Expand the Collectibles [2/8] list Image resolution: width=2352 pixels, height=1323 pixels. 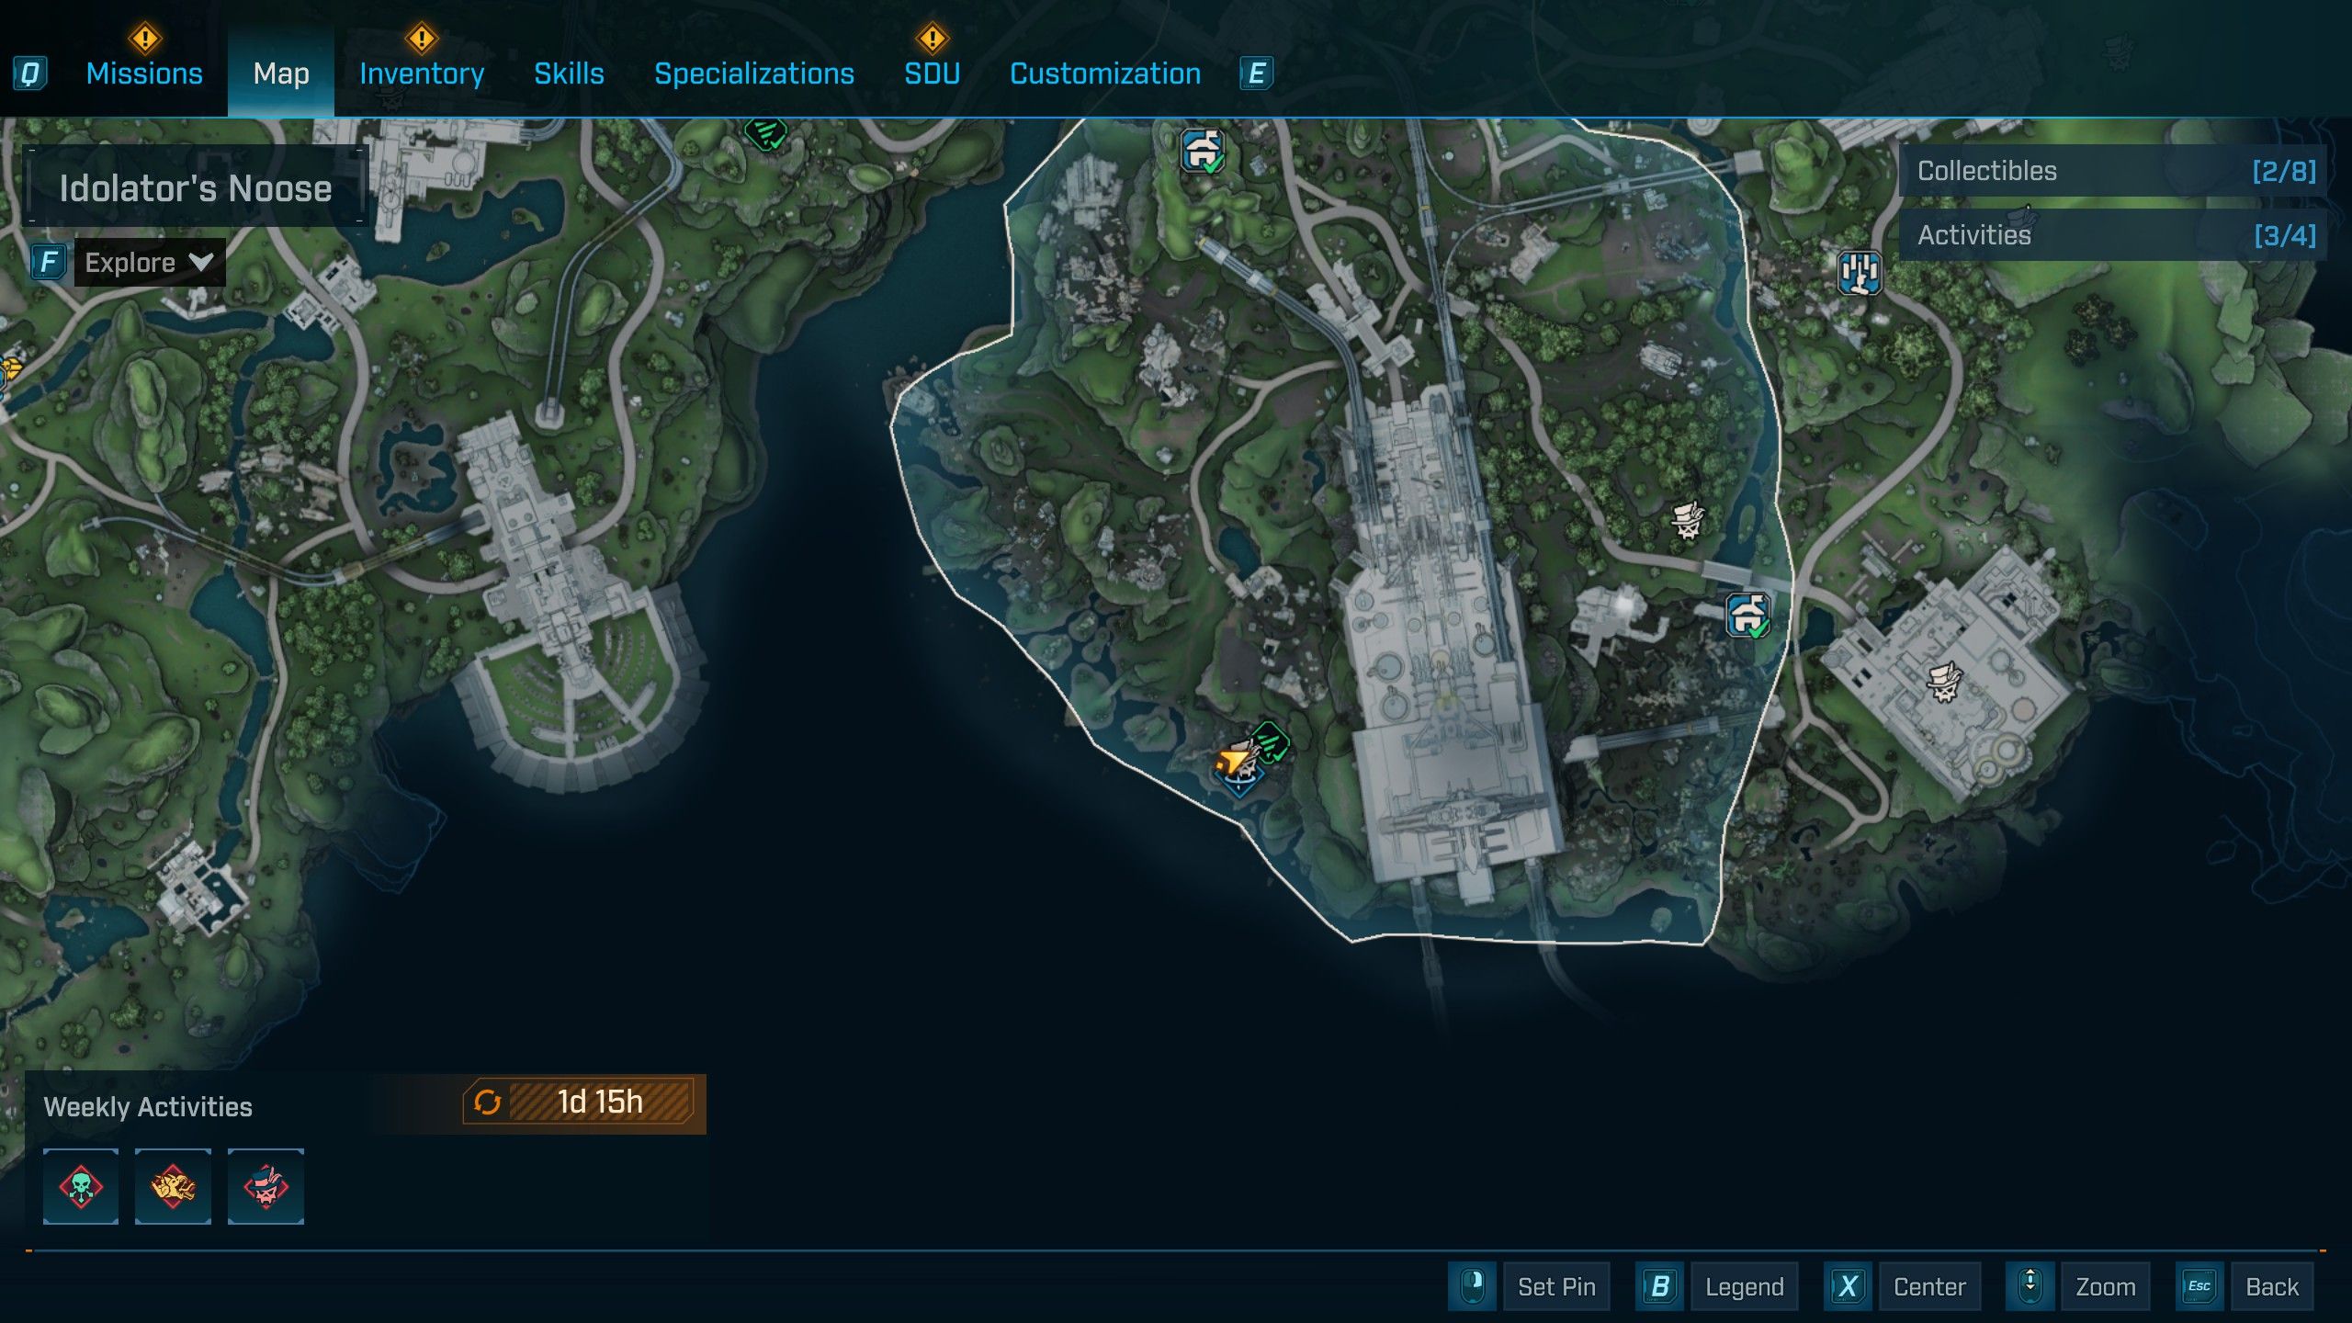[2113, 171]
